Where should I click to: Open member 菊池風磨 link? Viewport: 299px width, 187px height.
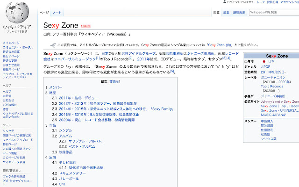[x=267, y=126]
